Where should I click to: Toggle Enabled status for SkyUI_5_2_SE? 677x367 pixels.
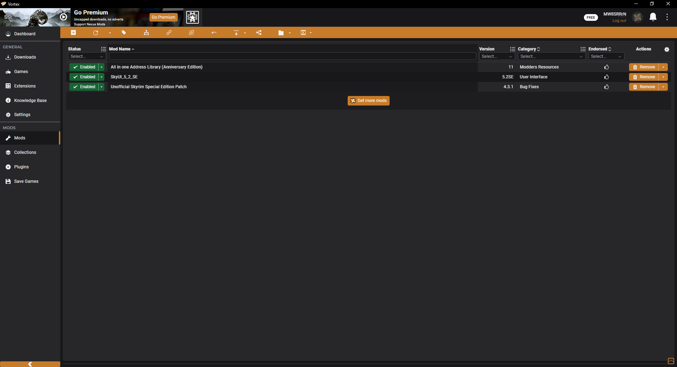coord(84,77)
